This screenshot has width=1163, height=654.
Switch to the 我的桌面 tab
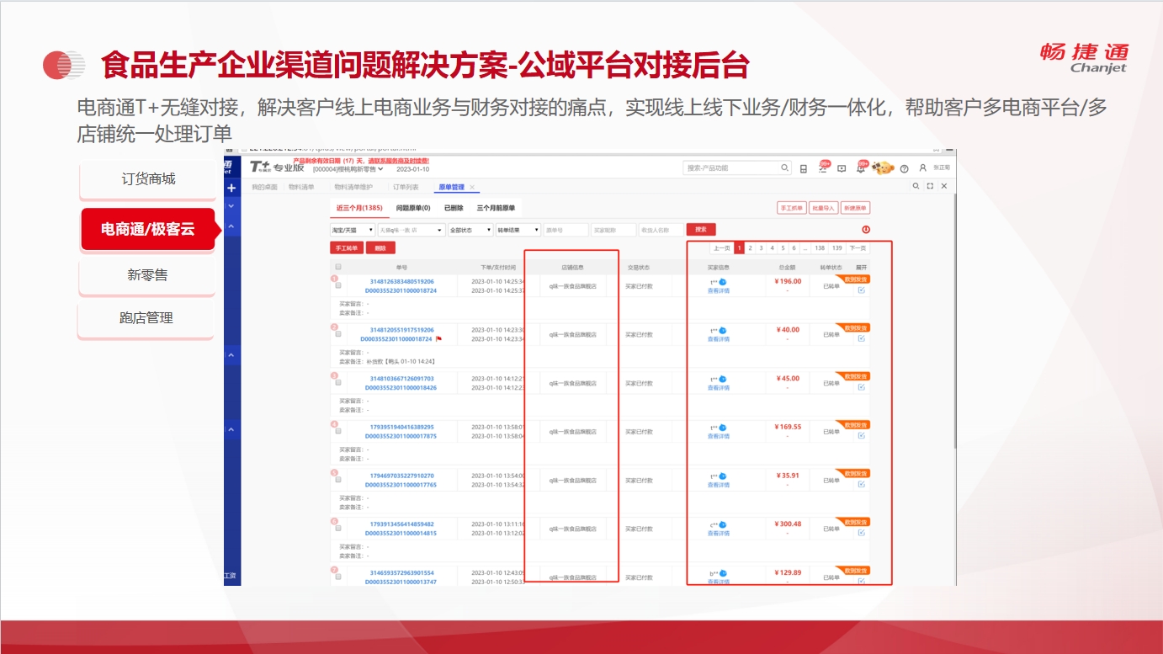(x=264, y=187)
